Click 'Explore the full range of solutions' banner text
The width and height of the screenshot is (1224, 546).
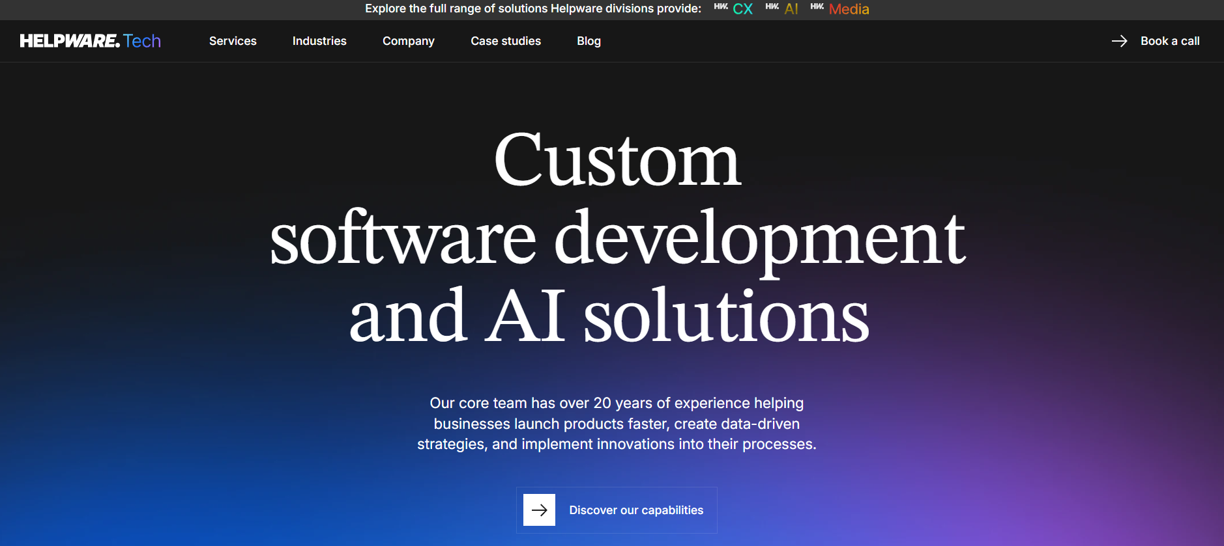pos(533,8)
